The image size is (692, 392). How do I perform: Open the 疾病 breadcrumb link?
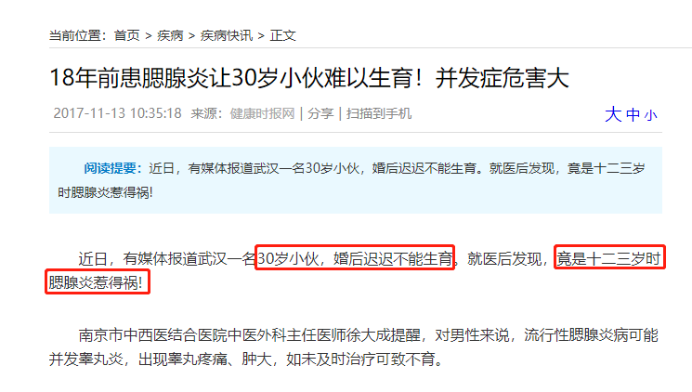(x=170, y=35)
